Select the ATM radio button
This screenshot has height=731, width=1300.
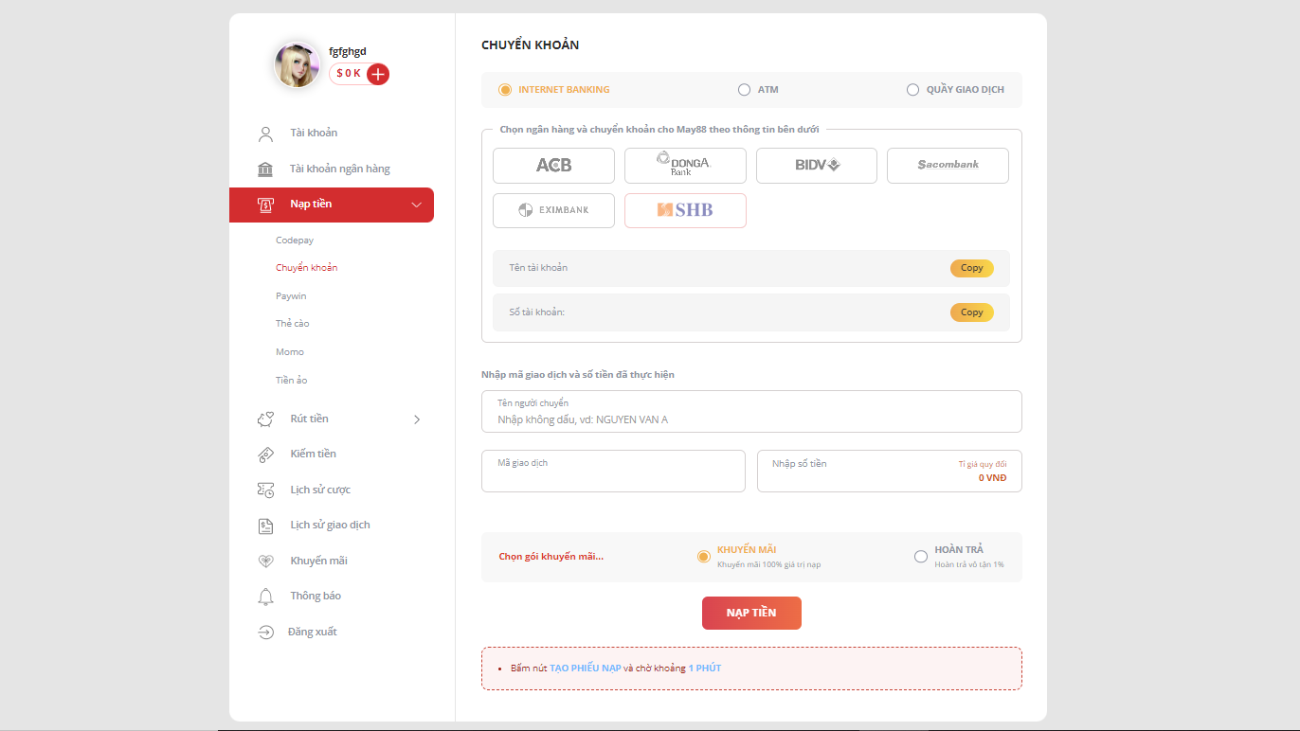(744, 90)
